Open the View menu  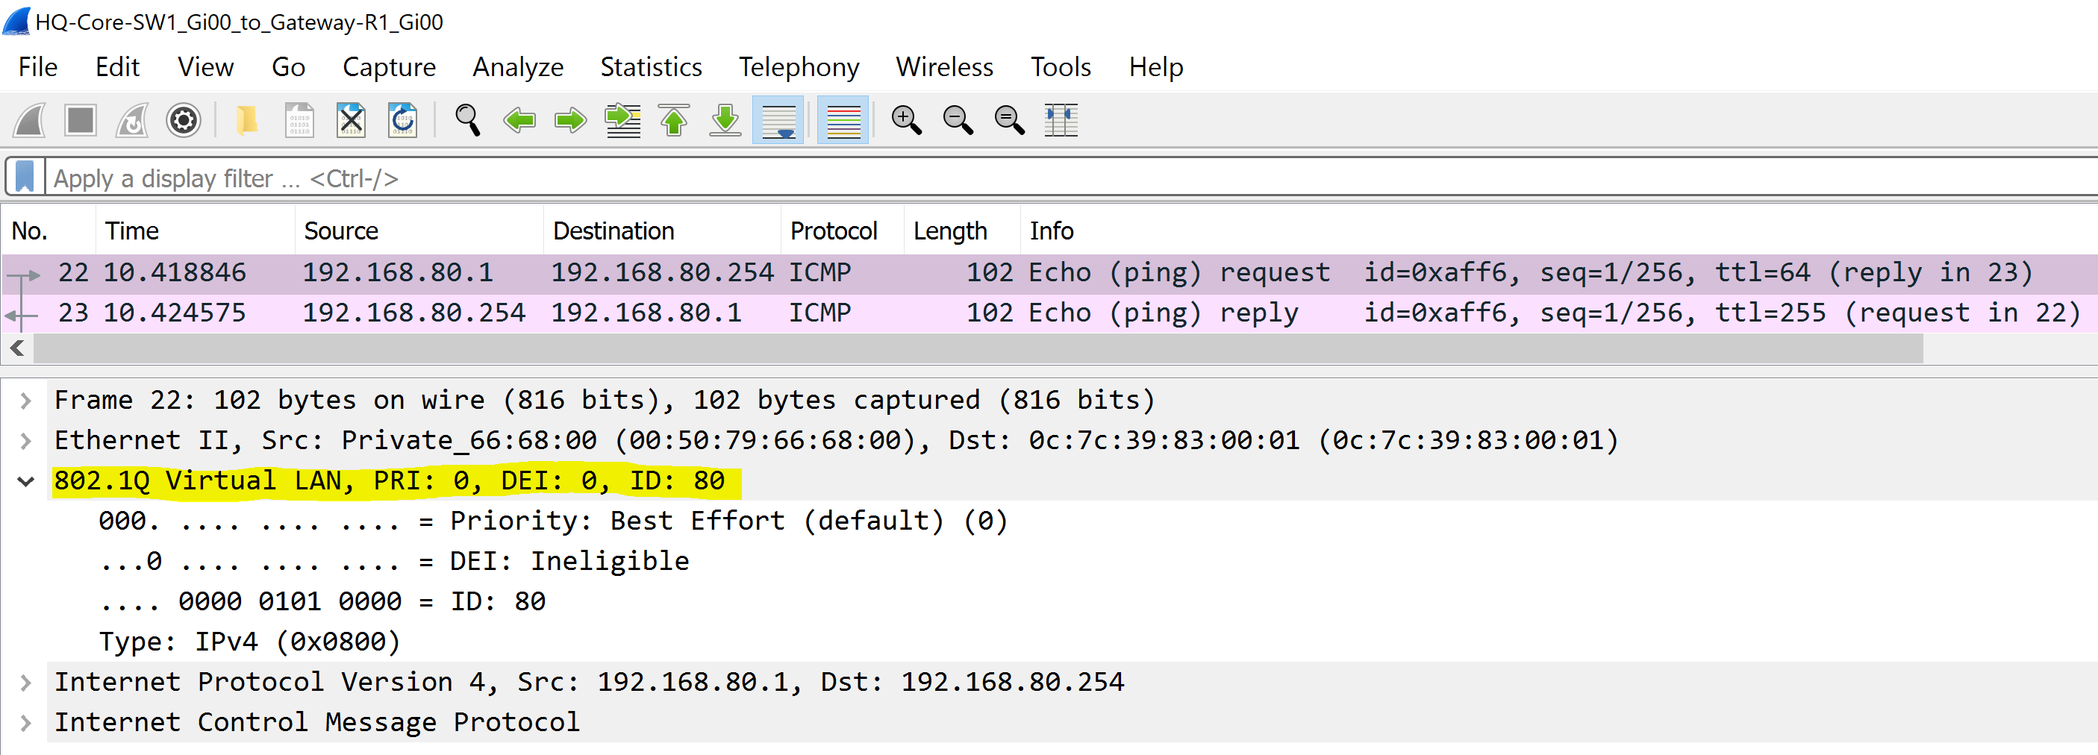coord(206,67)
